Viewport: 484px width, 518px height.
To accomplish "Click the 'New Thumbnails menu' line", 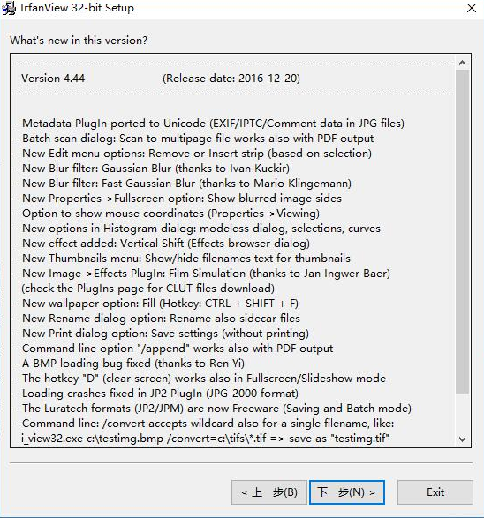I will 183,259.
